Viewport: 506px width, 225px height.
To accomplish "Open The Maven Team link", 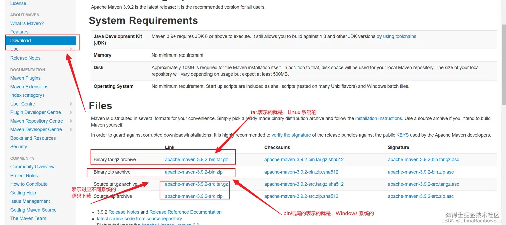I will pos(28,219).
